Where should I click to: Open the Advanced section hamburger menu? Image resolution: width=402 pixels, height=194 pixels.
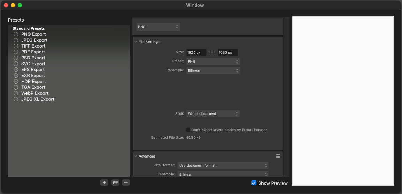[x=278, y=156]
